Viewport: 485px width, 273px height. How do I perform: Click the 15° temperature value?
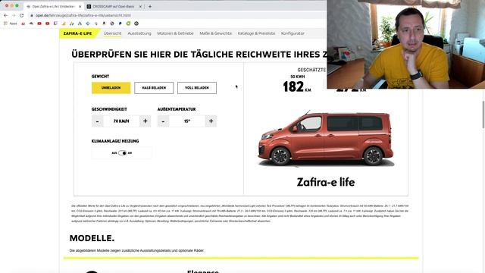tap(187, 121)
